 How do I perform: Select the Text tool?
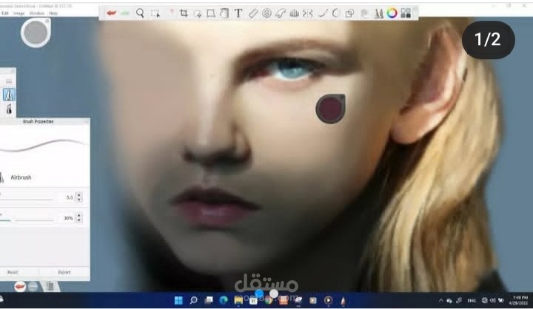[238, 13]
